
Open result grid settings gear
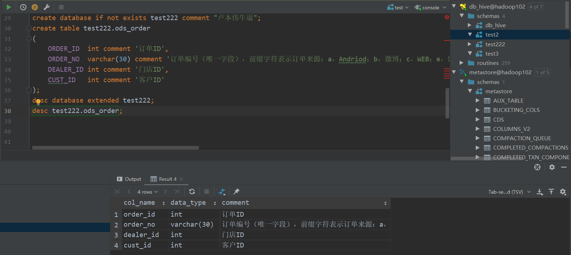563,192
